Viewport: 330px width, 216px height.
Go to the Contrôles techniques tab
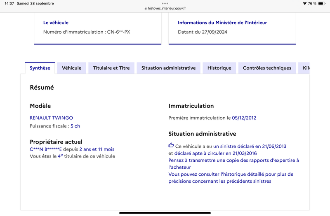pos(267,68)
